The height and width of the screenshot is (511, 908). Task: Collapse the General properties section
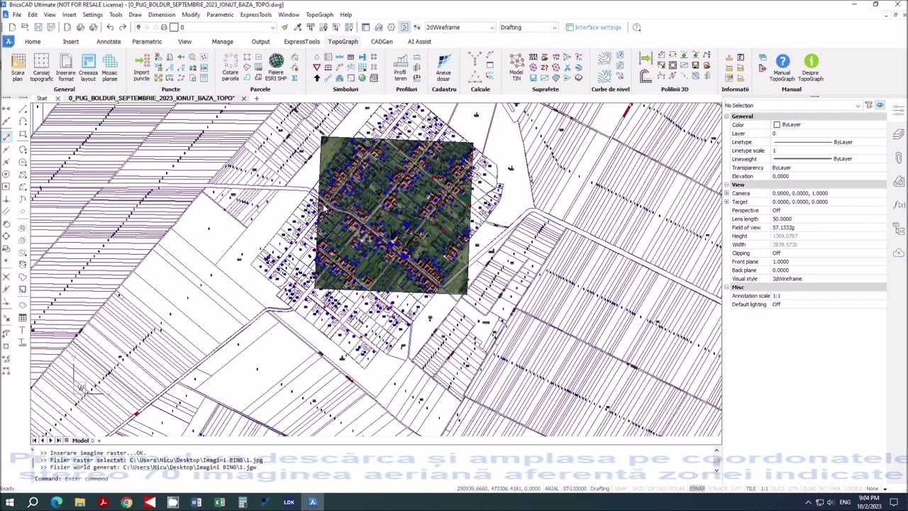coord(726,116)
